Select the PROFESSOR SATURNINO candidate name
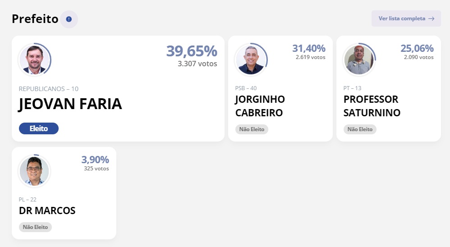This screenshot has width=450, height=247. point(372,106)
